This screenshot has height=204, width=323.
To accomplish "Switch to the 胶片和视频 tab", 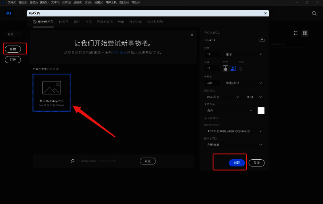I will [155, 22].
